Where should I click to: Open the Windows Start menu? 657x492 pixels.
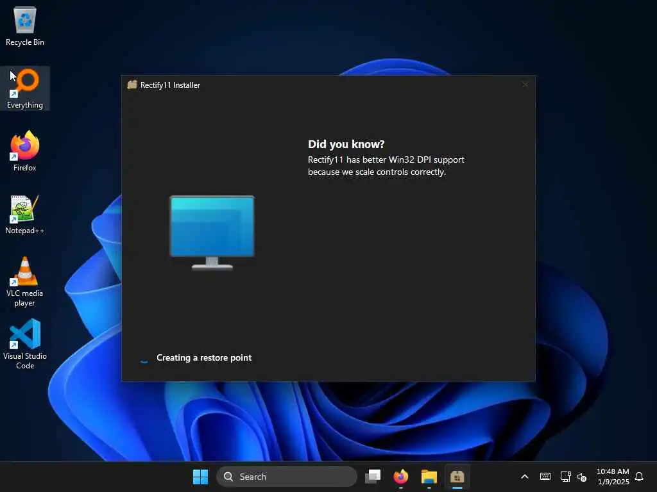[200, 477]
